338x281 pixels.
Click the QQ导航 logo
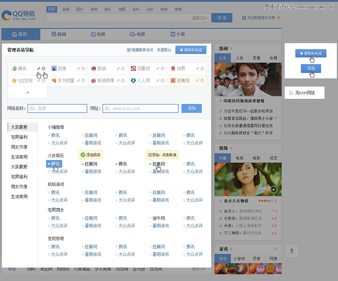[x=18, y=15]
